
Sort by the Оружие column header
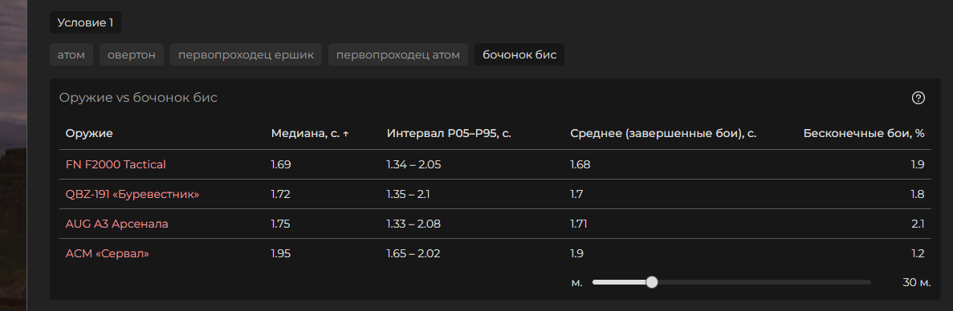89,134
